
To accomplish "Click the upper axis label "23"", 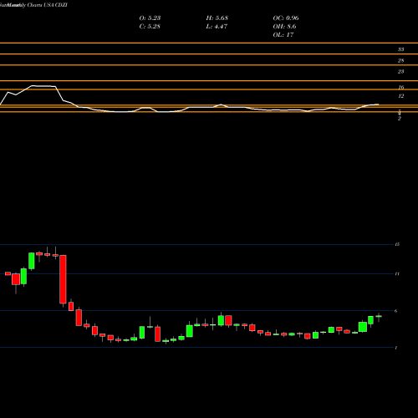I will 400,72.
